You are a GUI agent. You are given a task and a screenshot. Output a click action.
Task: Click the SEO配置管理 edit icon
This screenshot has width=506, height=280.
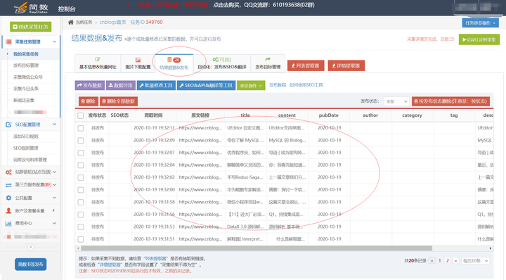[x=8, y=125]
